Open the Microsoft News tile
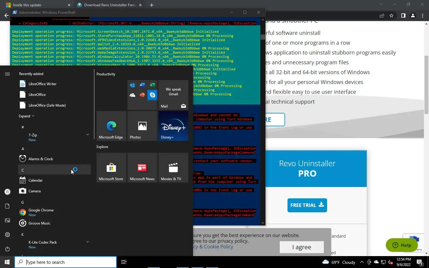This screenshot has height=268, width=429. pyautogui.click(x=142, y=167)
